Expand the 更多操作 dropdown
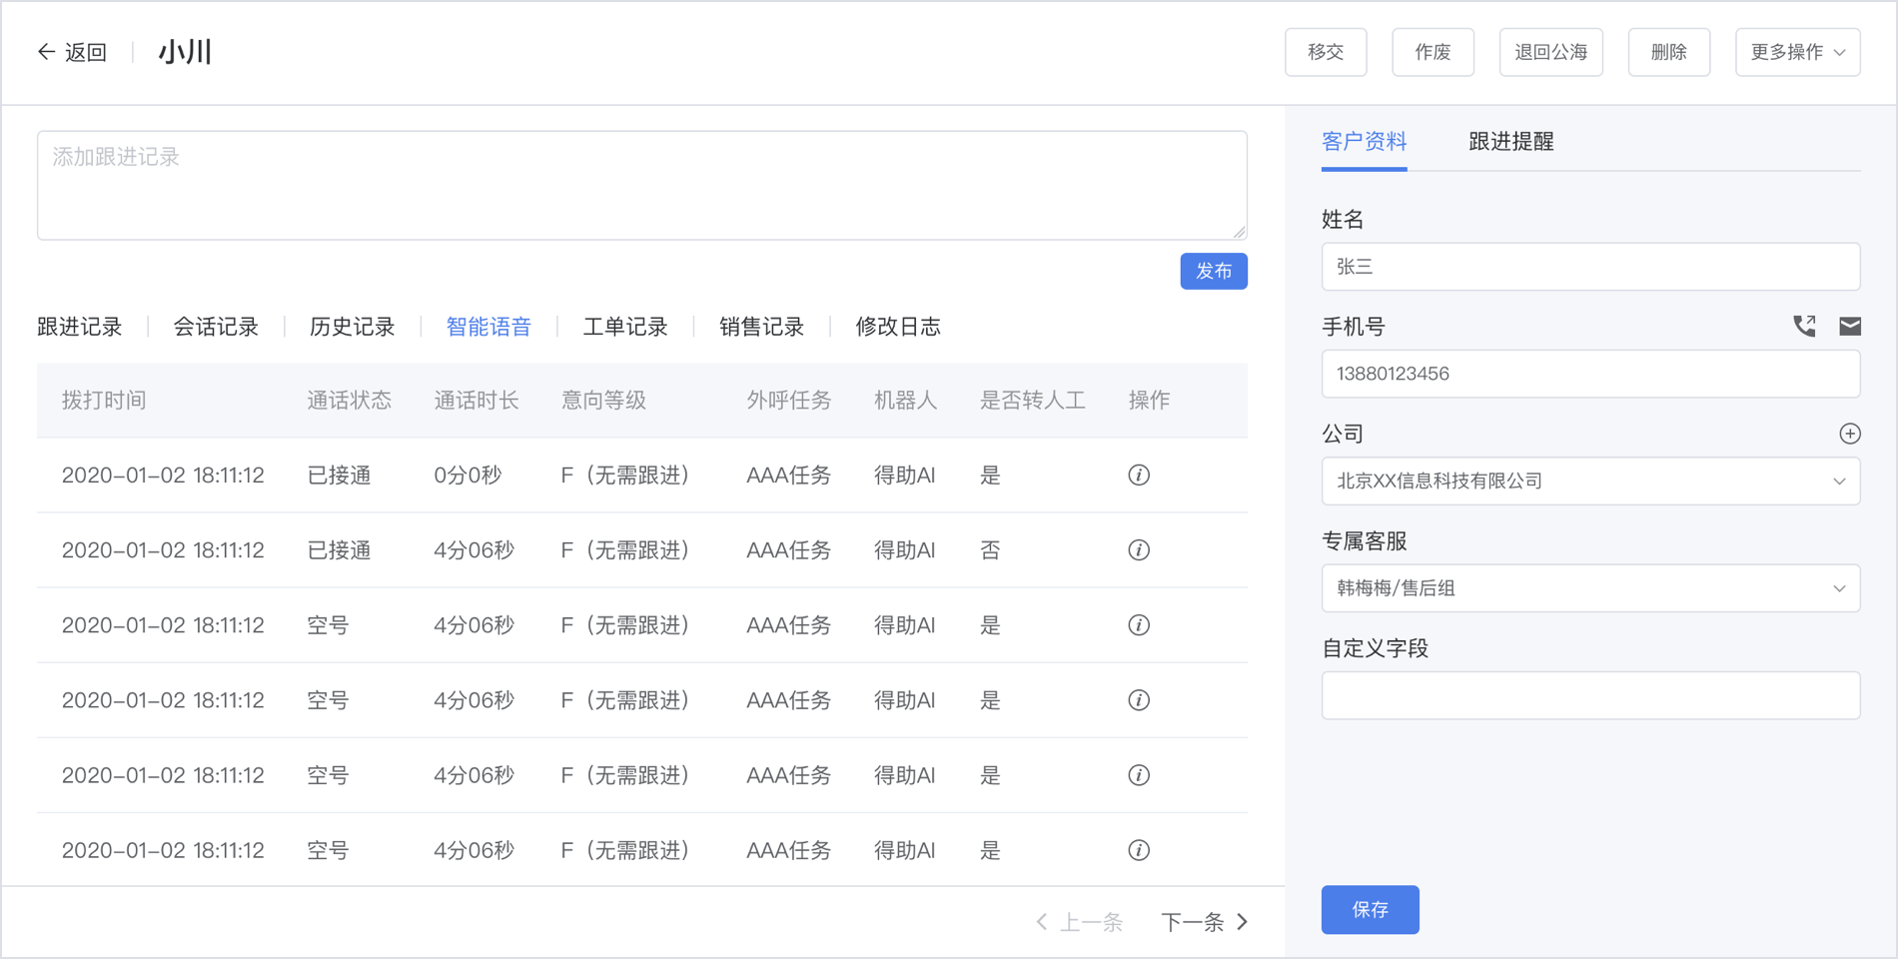The width and height of the screenshot is (1898, 959). (x=1797, y=52)
